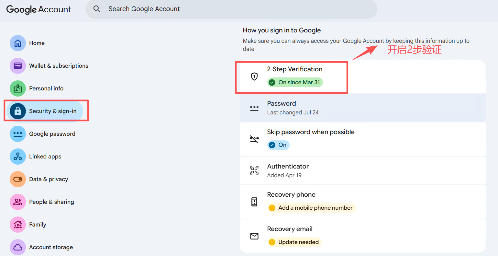
Task: Click the People & sharing icon
Action: click(18, 202)
